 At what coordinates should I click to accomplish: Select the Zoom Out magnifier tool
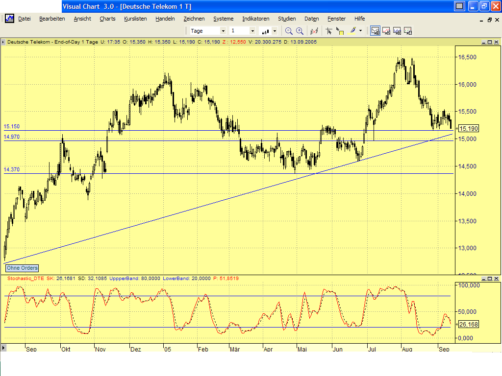click(289, 30)
